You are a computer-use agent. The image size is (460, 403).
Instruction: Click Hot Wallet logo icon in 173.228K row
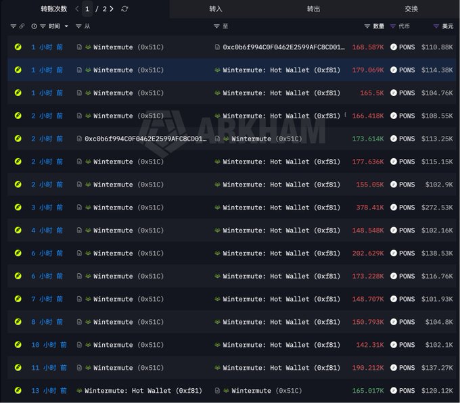coord(217,276)
